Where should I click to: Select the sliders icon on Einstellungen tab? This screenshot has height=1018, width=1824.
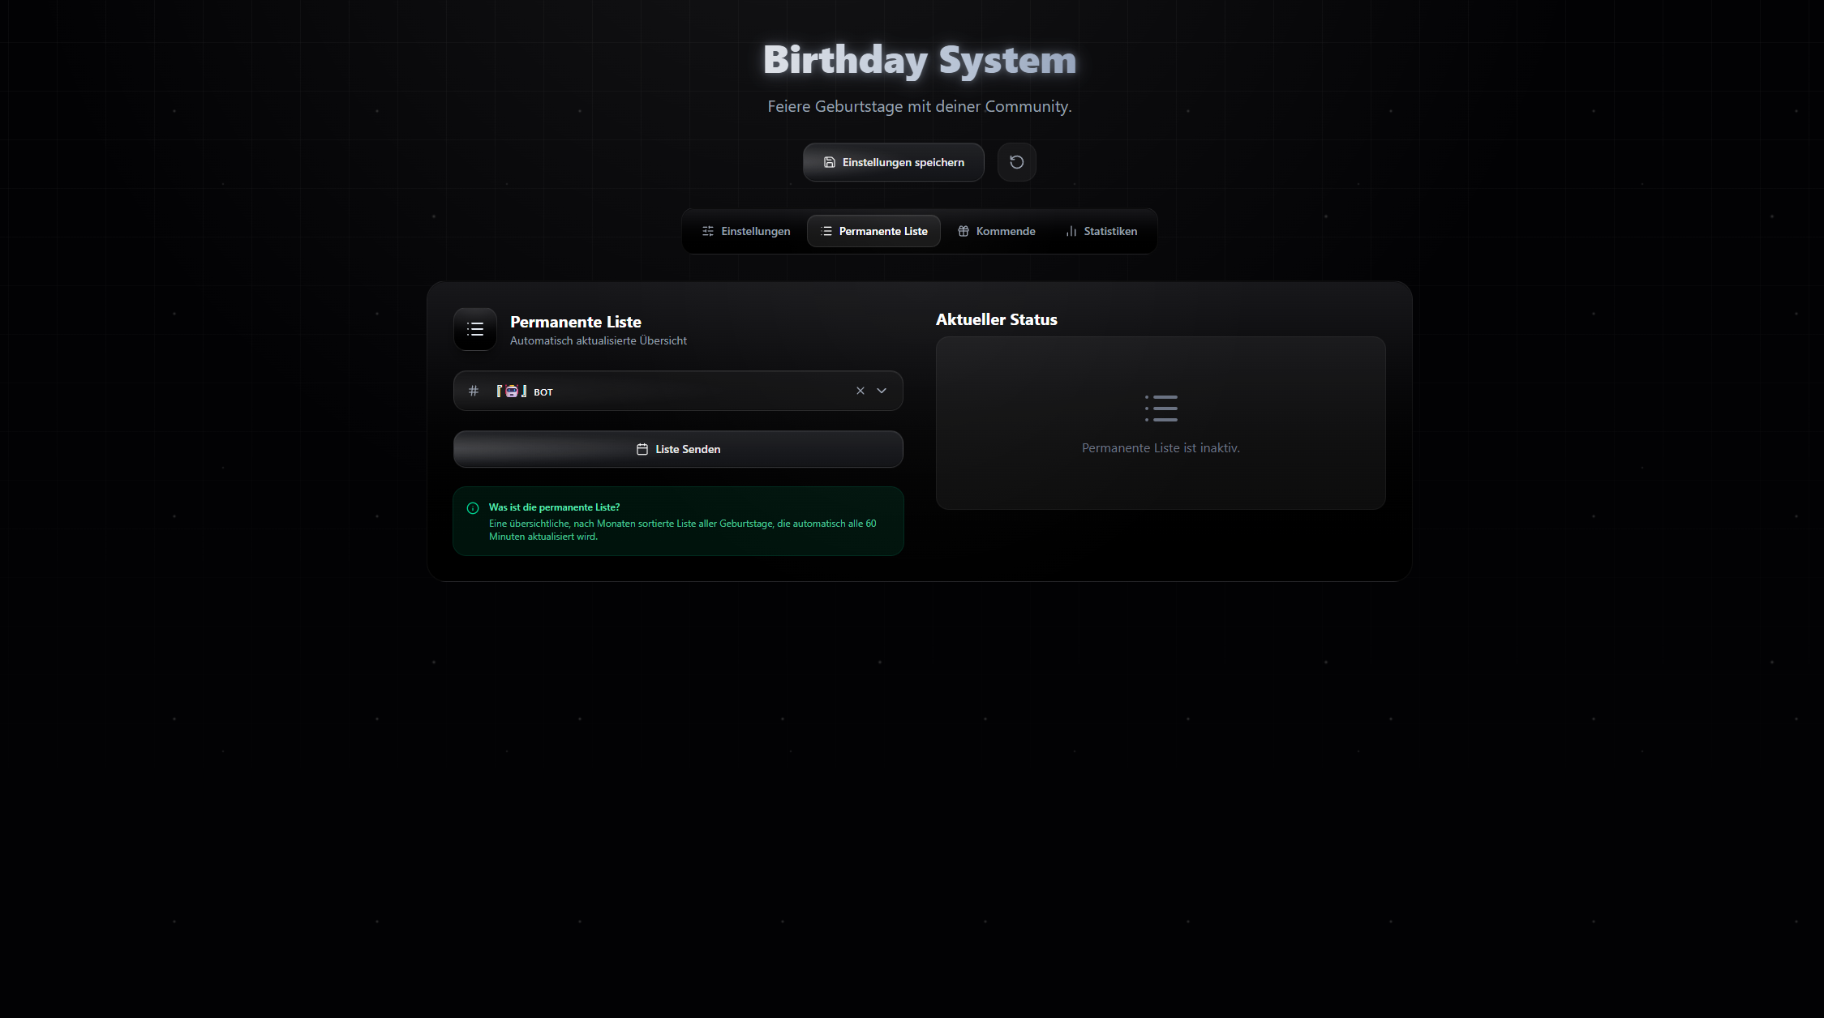[707, 231]
